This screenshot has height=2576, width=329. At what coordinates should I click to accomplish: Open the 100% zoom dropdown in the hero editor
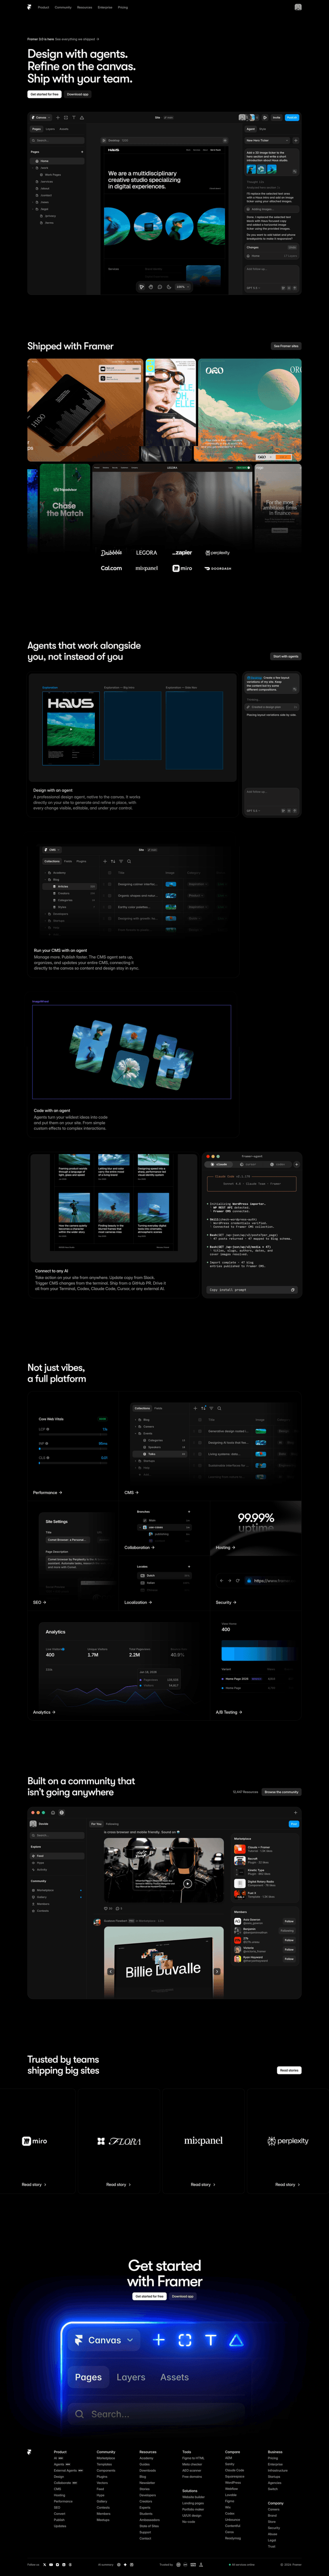coord(181,287)
